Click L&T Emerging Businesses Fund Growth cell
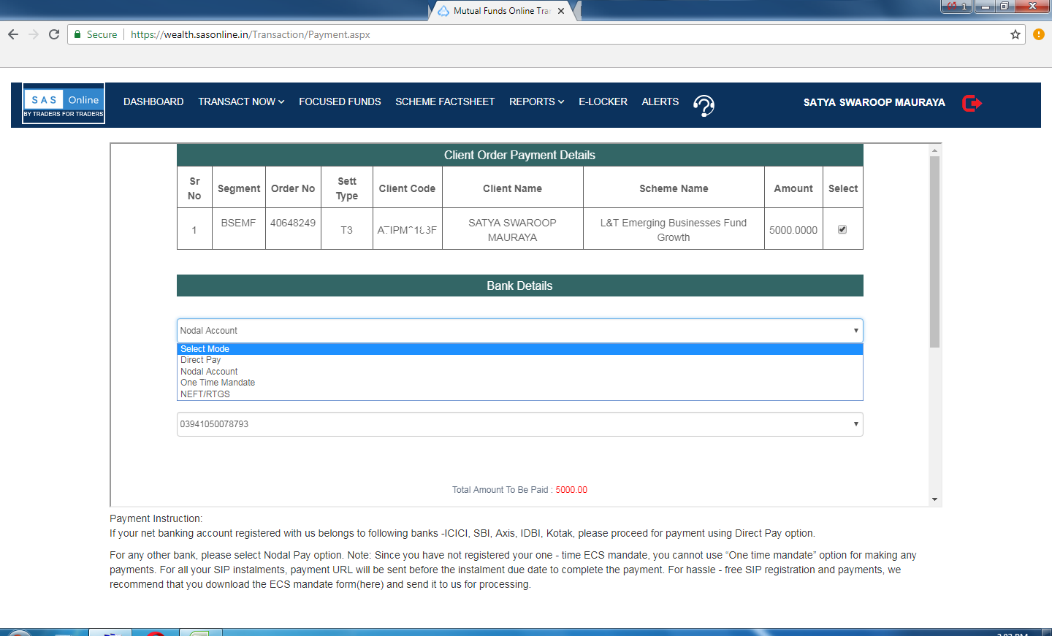Viewport: 1052px width, 636px height. pyautogui.click(x=674, y=229)
